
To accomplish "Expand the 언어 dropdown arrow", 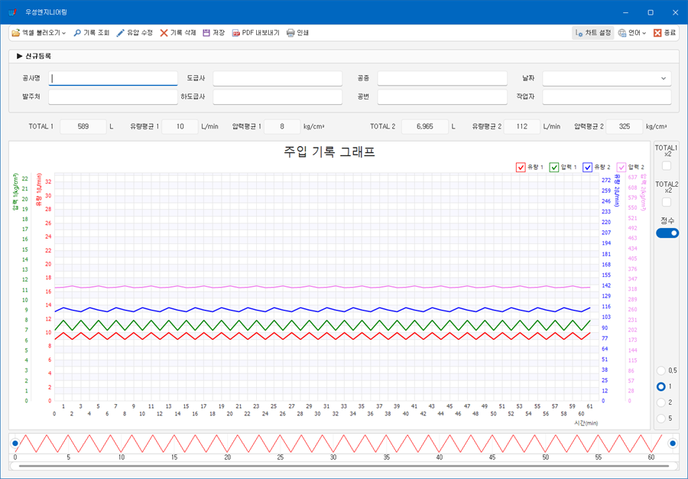I will tap(644, 33).
